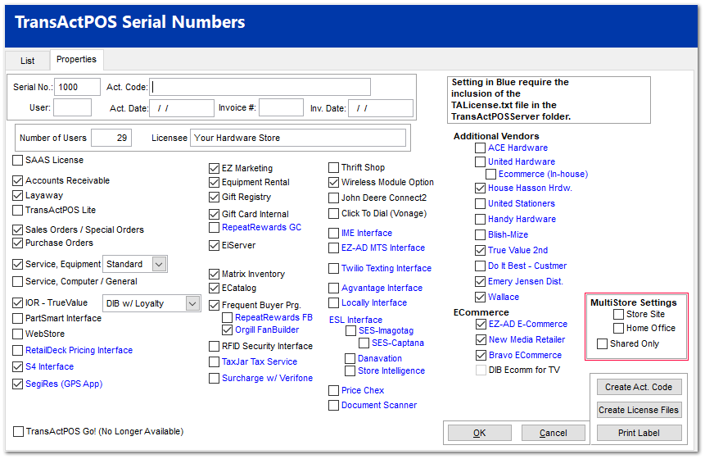The height and width of the screenshot is (459, 705).
Task: Toggle Gift Registry checkbox
Action: coord(214,197)
